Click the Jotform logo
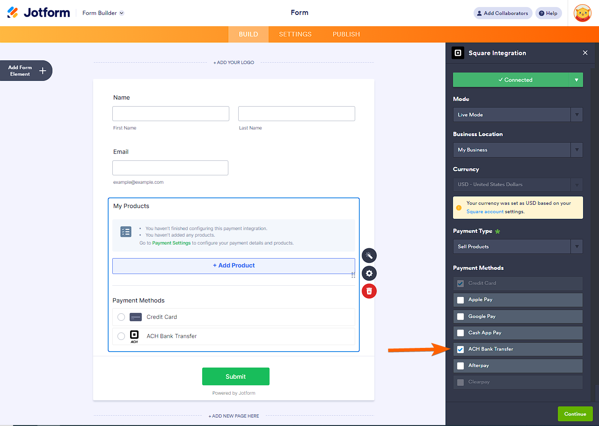Image resolution: width=599 pixels, height=426 pixels. (38, 13)
